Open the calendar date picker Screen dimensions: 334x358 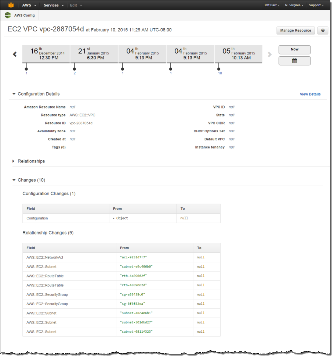pos(294,61)
